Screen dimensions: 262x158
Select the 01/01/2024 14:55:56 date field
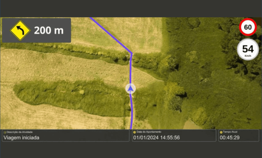coord(174,135)
